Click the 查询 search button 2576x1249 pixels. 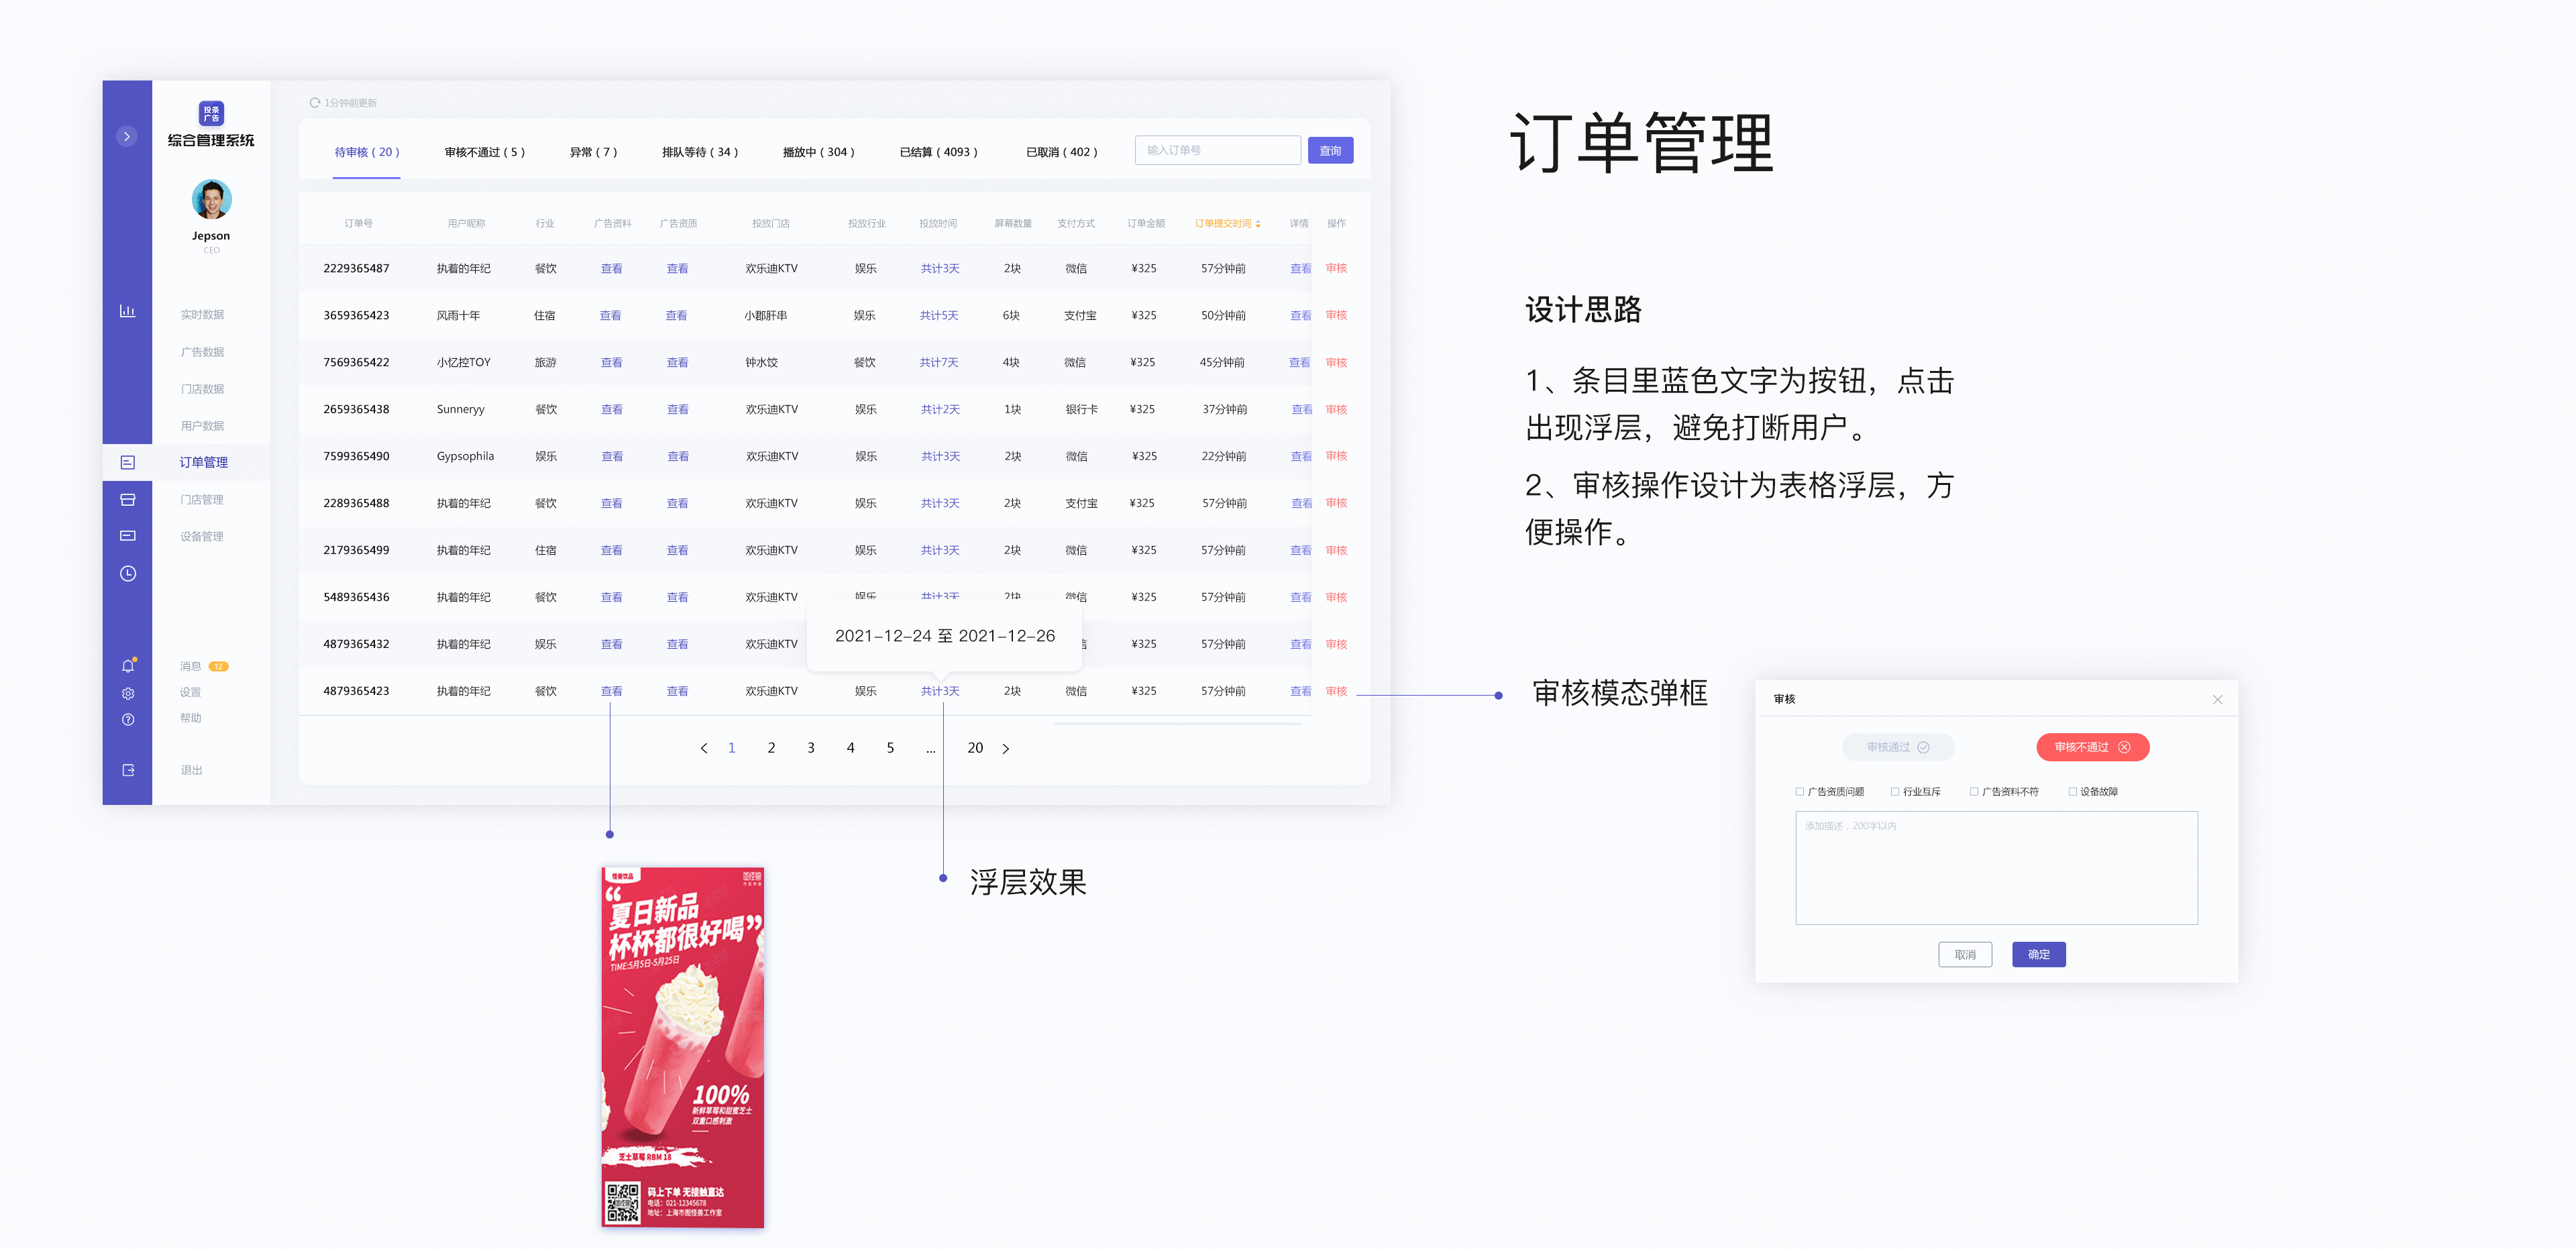pos(1330,150)
